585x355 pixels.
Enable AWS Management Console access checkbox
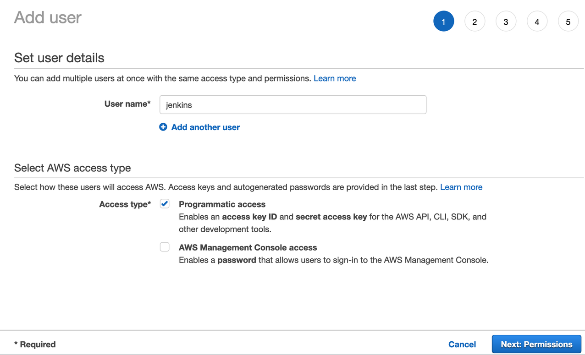coord(165,247)
